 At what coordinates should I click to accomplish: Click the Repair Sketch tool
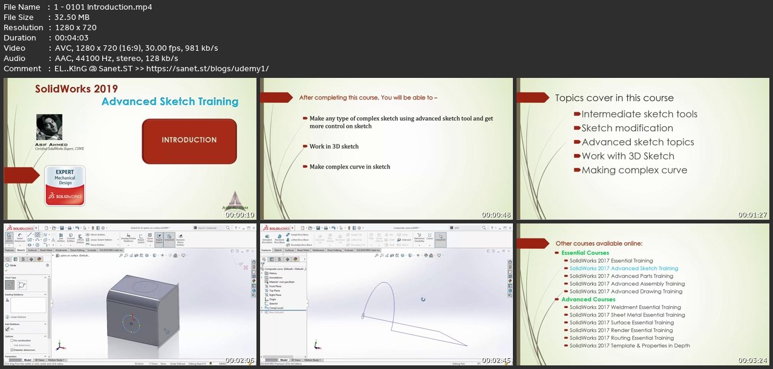141,239
